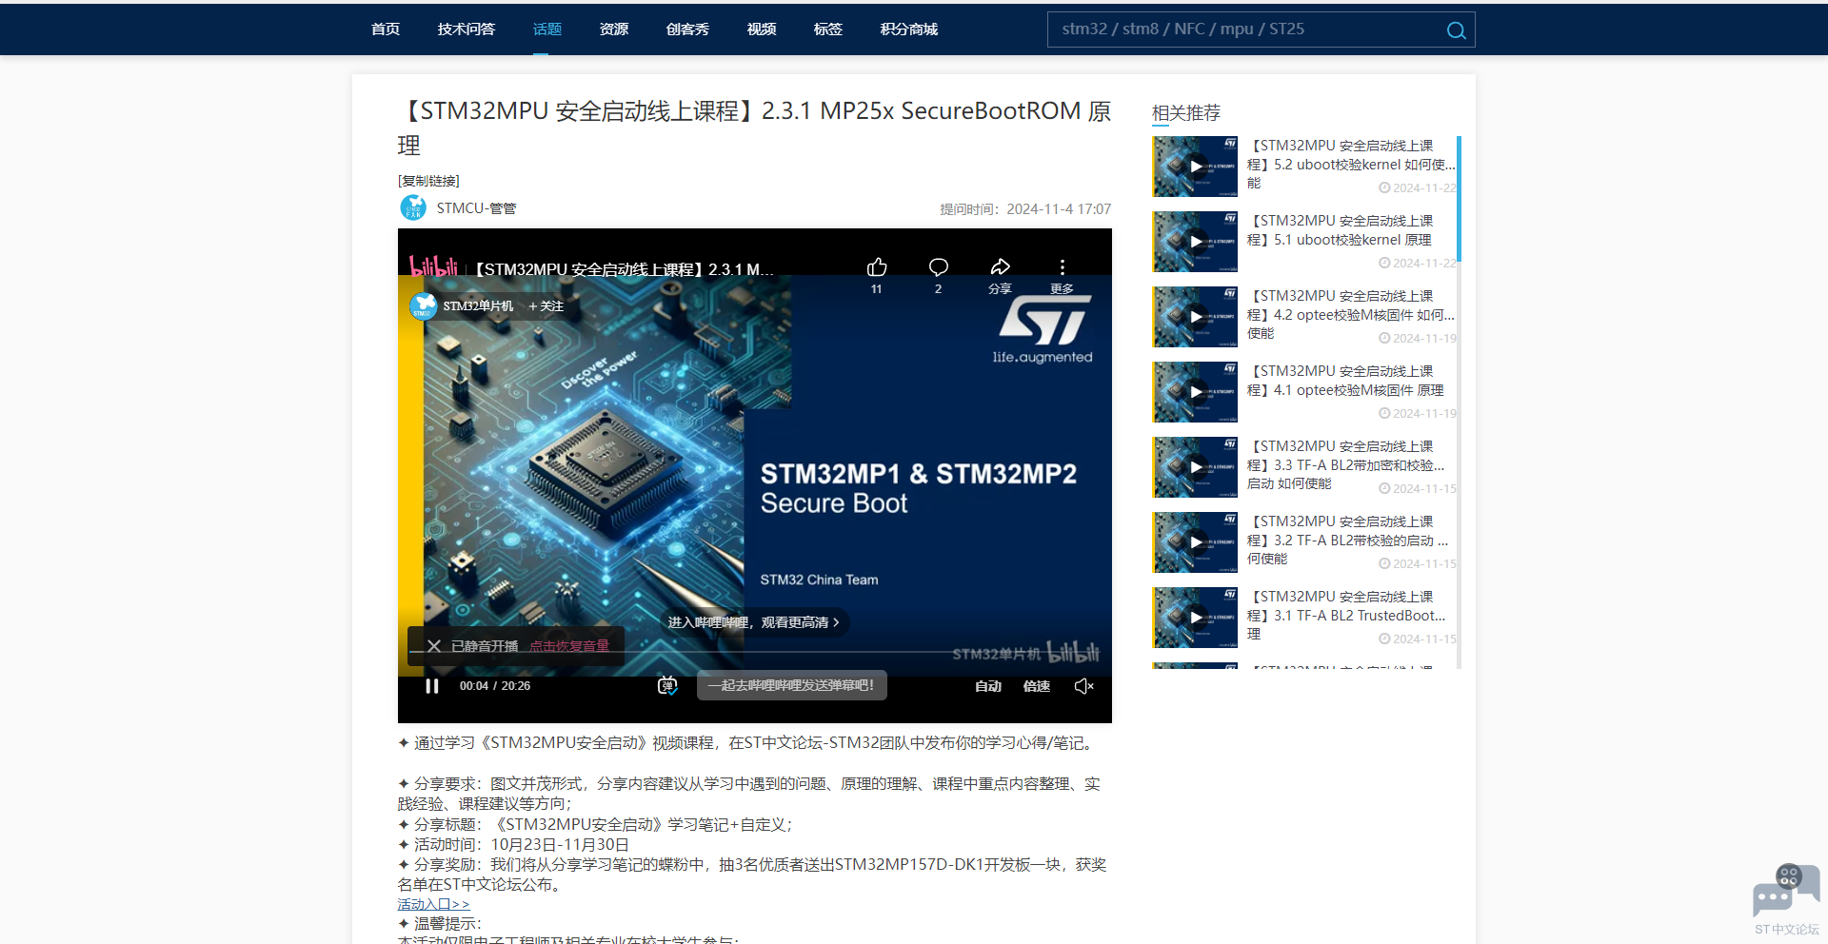1828x944 pixels.
Task: Play thumbnail for 4.1 optee校验M核固件 原理
Action: [x=1195, y=392]
